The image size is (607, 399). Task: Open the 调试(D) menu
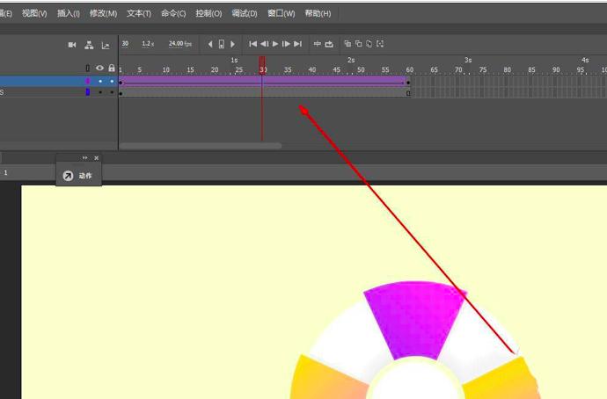pyautogui.click(x=245, y=13)
